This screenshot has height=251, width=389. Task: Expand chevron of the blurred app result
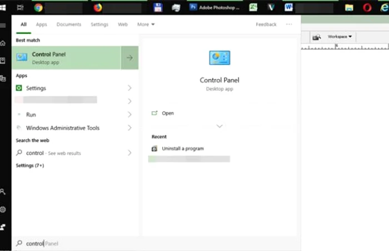coord(129,101)
